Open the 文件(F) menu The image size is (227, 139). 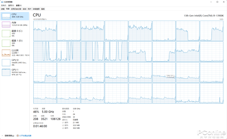click(3, 5)
